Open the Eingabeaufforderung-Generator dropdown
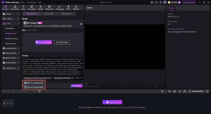This screenshot has height=114, width=211. (x=37, y=78)
